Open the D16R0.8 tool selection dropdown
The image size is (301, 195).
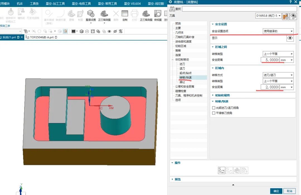coord(268,16)
